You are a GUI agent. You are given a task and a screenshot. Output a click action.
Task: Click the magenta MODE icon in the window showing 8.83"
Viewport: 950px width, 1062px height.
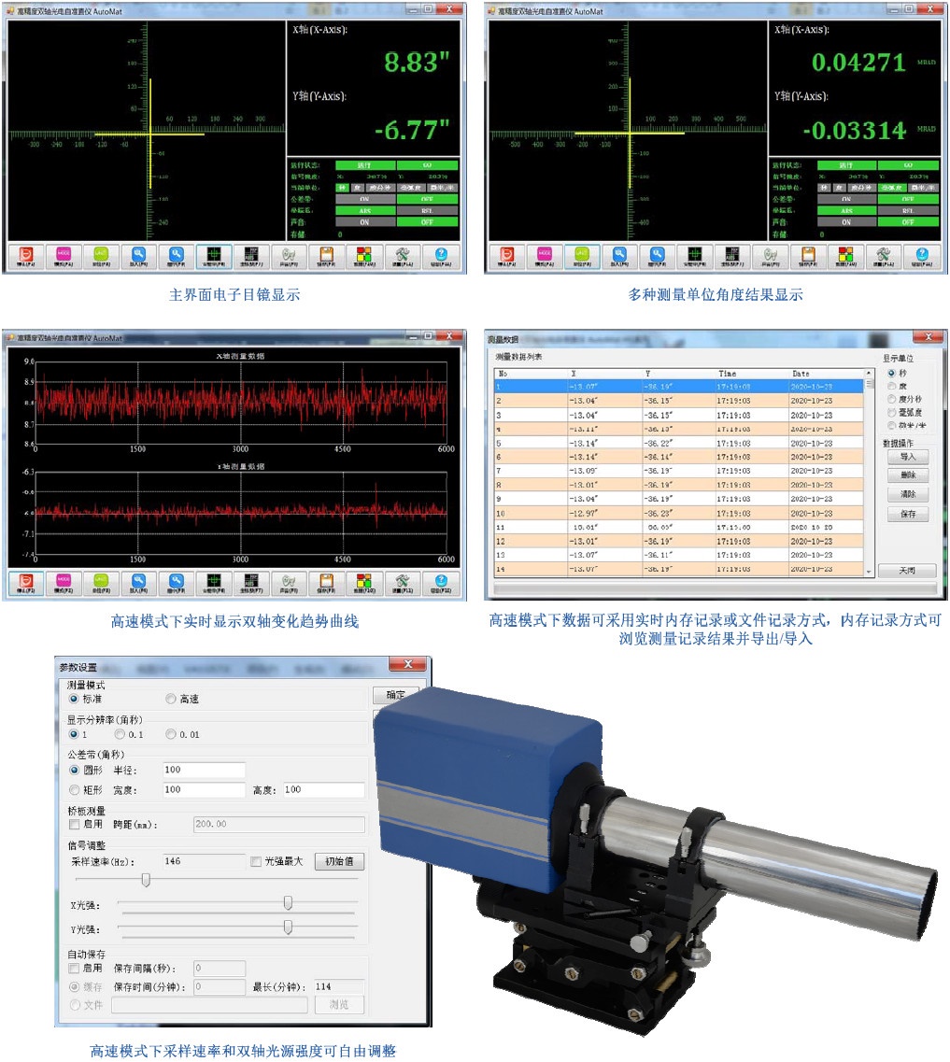(63, 256)
